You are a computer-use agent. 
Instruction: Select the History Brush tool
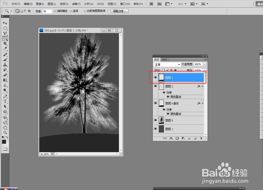coord(5,70)
